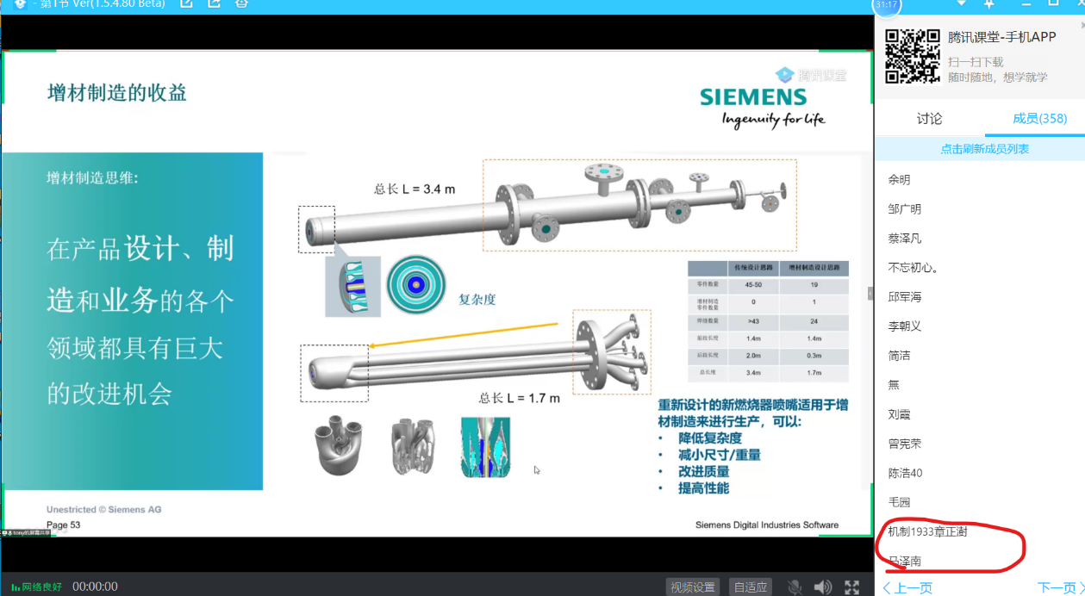Select the 成员(358) members tab
Viewport: 1085px width, 596px height.
1039,119
